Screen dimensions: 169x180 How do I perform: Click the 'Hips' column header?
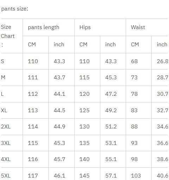point(85,27)
